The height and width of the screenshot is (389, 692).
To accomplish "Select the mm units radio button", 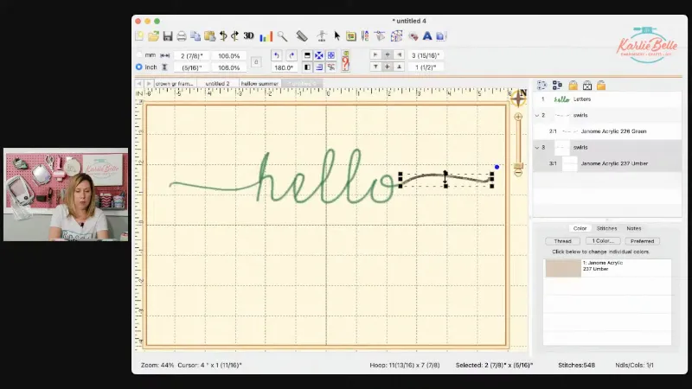I will tap(139, 55).
